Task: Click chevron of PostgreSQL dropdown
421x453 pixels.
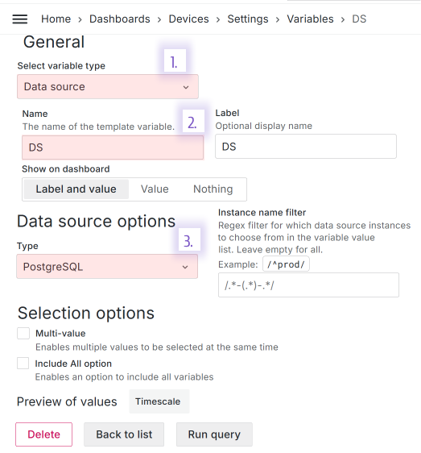Action: [185, 267]
